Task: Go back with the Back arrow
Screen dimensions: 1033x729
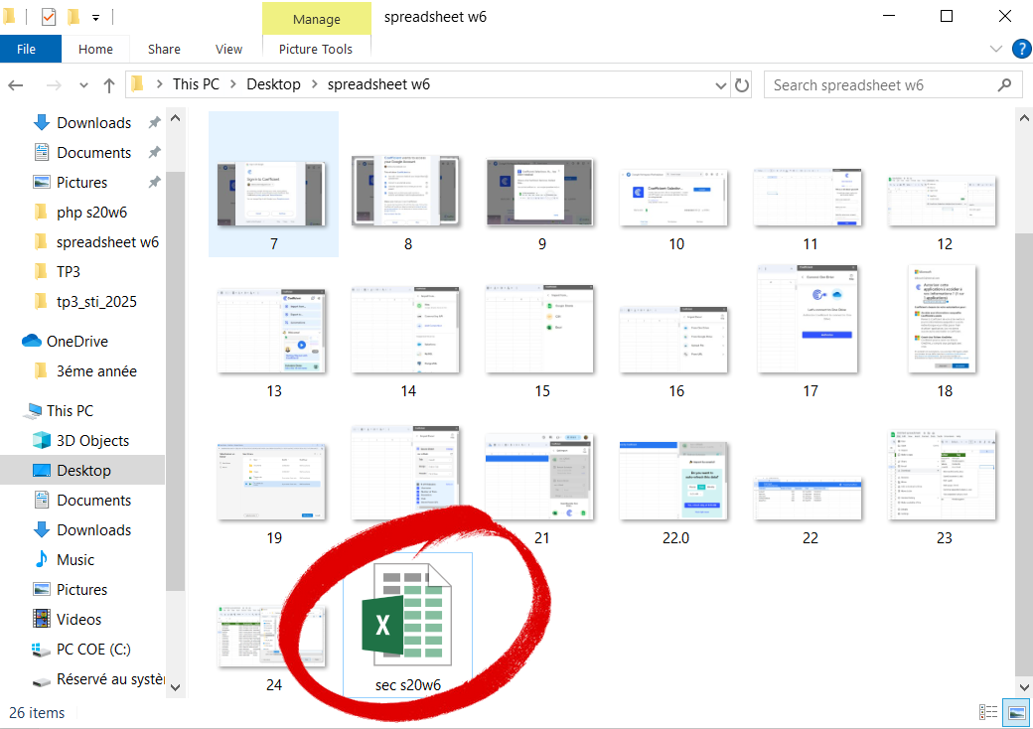Action: (16, 85)
